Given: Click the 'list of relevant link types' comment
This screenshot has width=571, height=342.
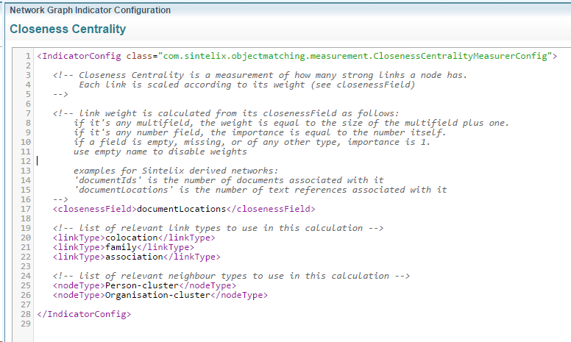Looking at the screenshot, I should pyautogui.click(x=218, y=228).
